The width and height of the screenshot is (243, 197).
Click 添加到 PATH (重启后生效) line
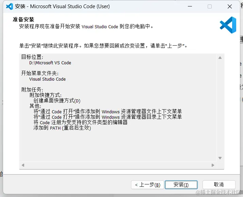coord(62,128)
